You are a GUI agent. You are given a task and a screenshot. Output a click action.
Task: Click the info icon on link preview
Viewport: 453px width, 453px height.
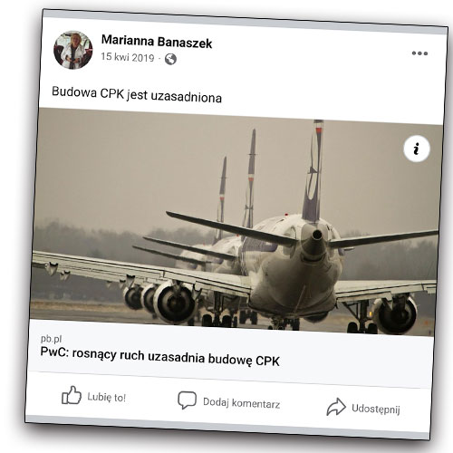pyautogui.click(x=417, y=149)
